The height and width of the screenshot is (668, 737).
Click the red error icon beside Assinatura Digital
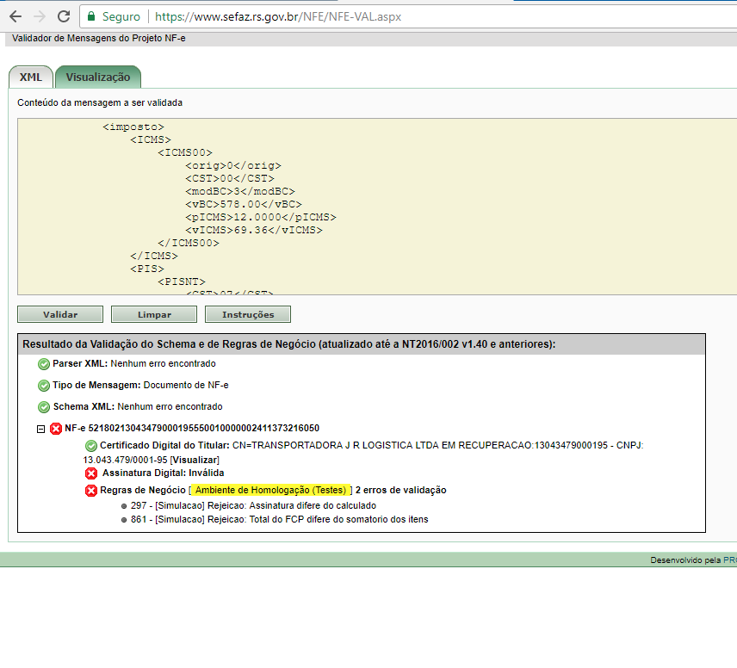91,473
